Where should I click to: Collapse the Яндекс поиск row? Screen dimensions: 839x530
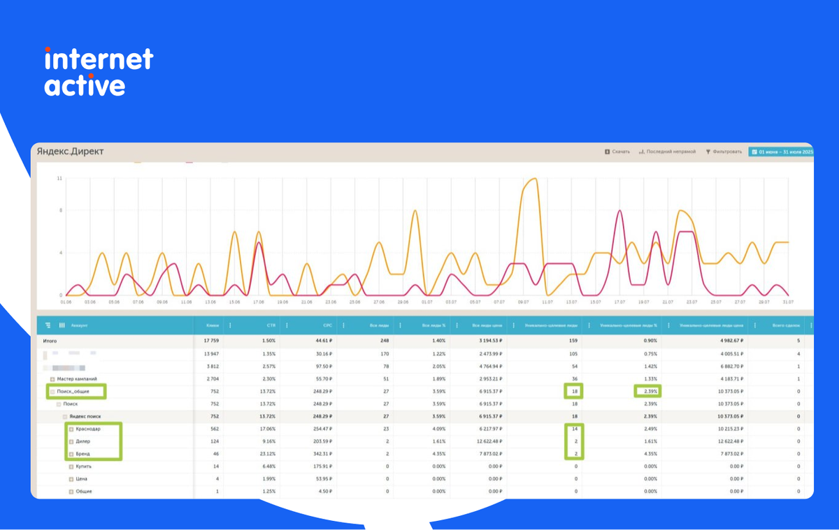[x=65, y=417]
